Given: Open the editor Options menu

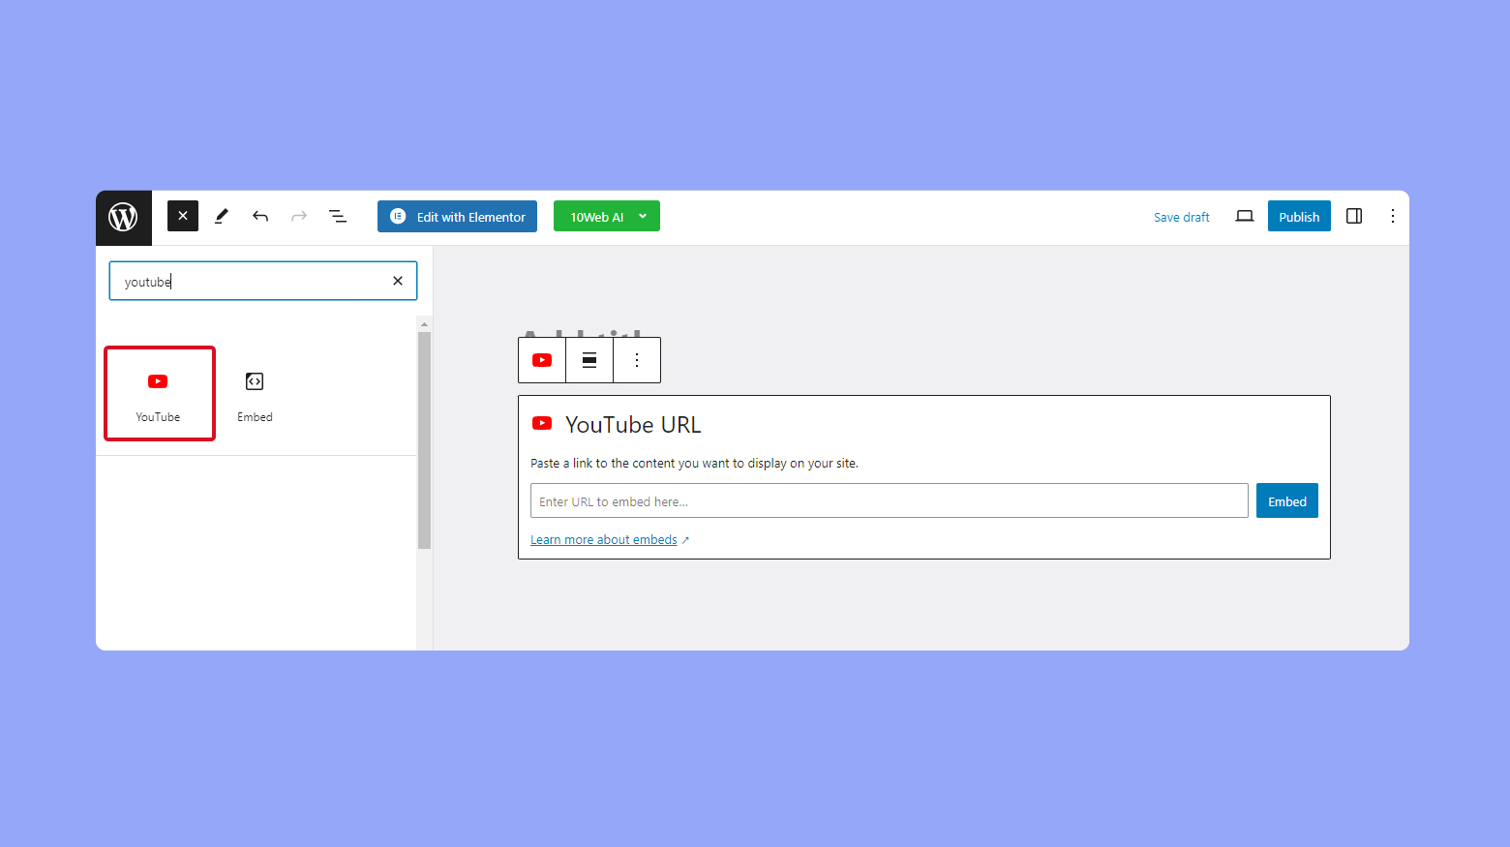Looking at the screenshot, I should click(1392, 216).
